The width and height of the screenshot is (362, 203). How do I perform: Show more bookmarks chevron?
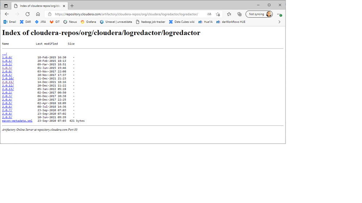point(279,22)
